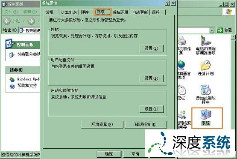Click the 环境变量 button

pos(102,124)
